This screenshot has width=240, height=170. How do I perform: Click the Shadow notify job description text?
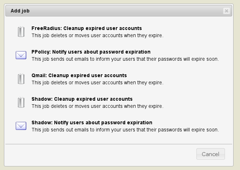(x=125, y=130)
